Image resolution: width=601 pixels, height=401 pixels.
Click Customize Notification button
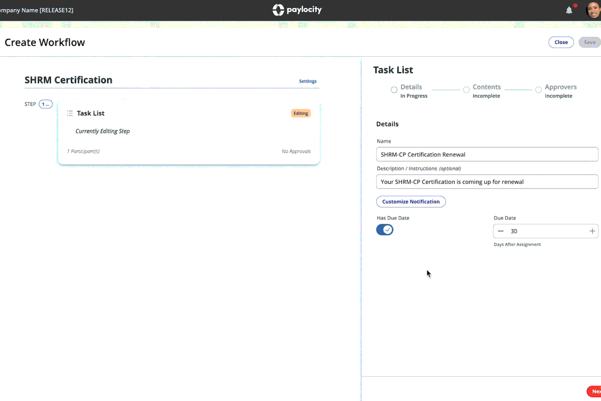pyautogui.click(x=411, y=201)
